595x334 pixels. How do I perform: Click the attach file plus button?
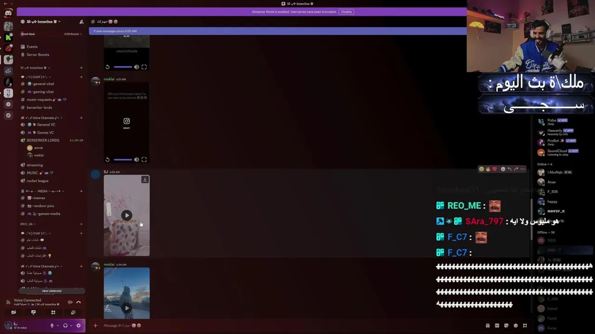pos(95,326)
